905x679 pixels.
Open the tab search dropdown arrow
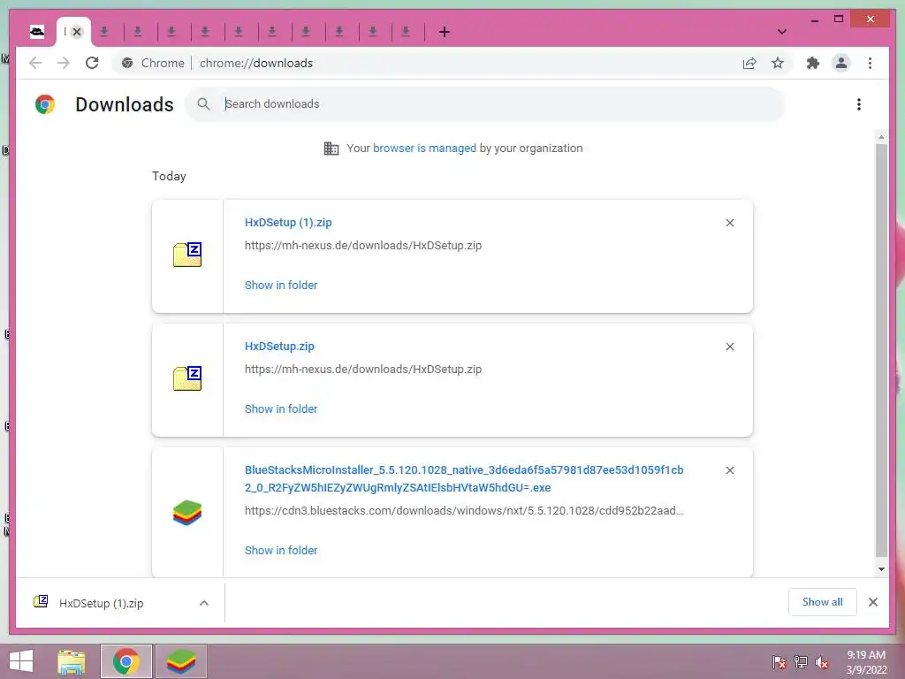pyautogui.click(x=782, y=32)
